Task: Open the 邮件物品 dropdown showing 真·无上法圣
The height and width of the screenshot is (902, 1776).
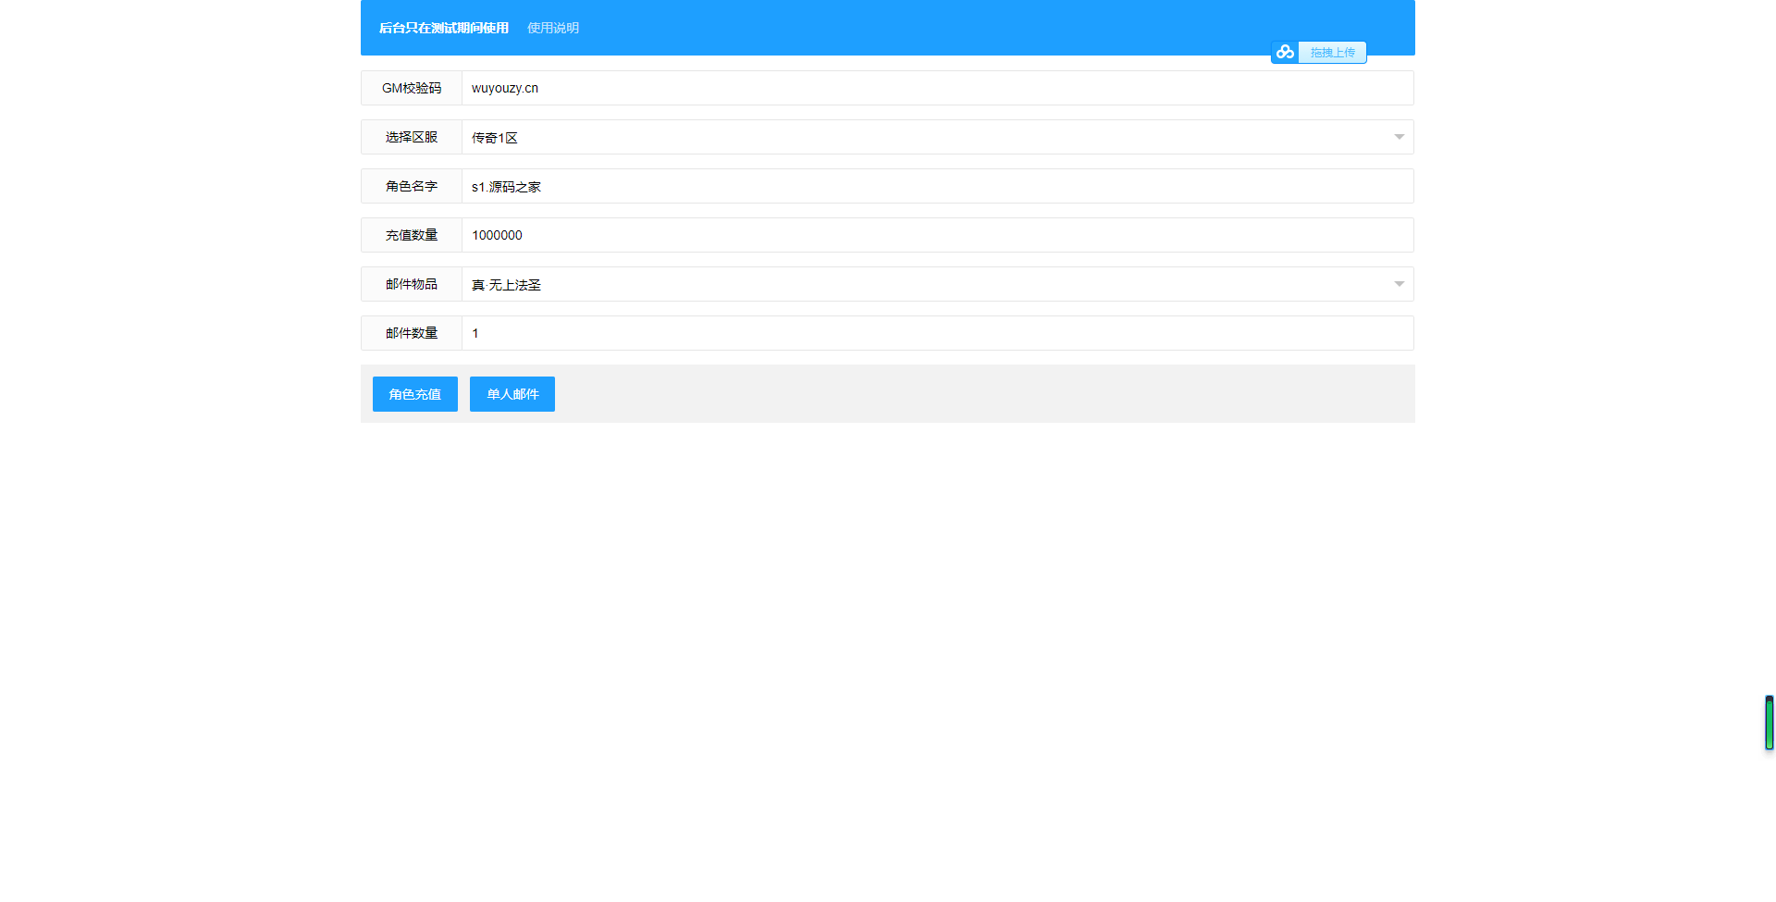Action: (x=938, y=284)
